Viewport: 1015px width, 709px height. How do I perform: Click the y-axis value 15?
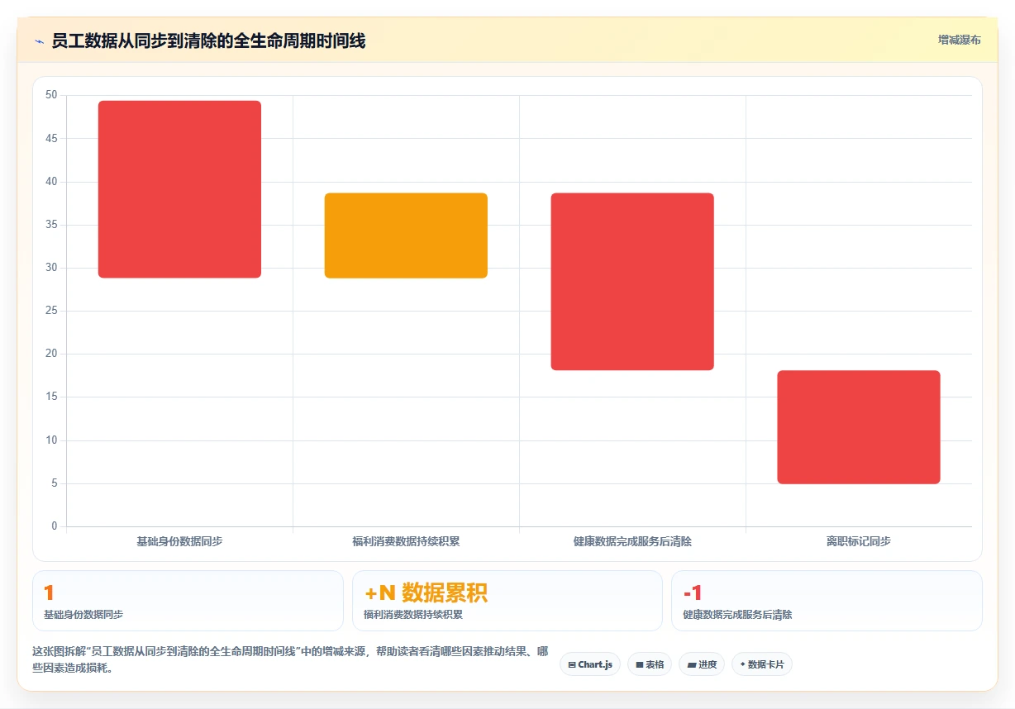[x=51, y=397]
